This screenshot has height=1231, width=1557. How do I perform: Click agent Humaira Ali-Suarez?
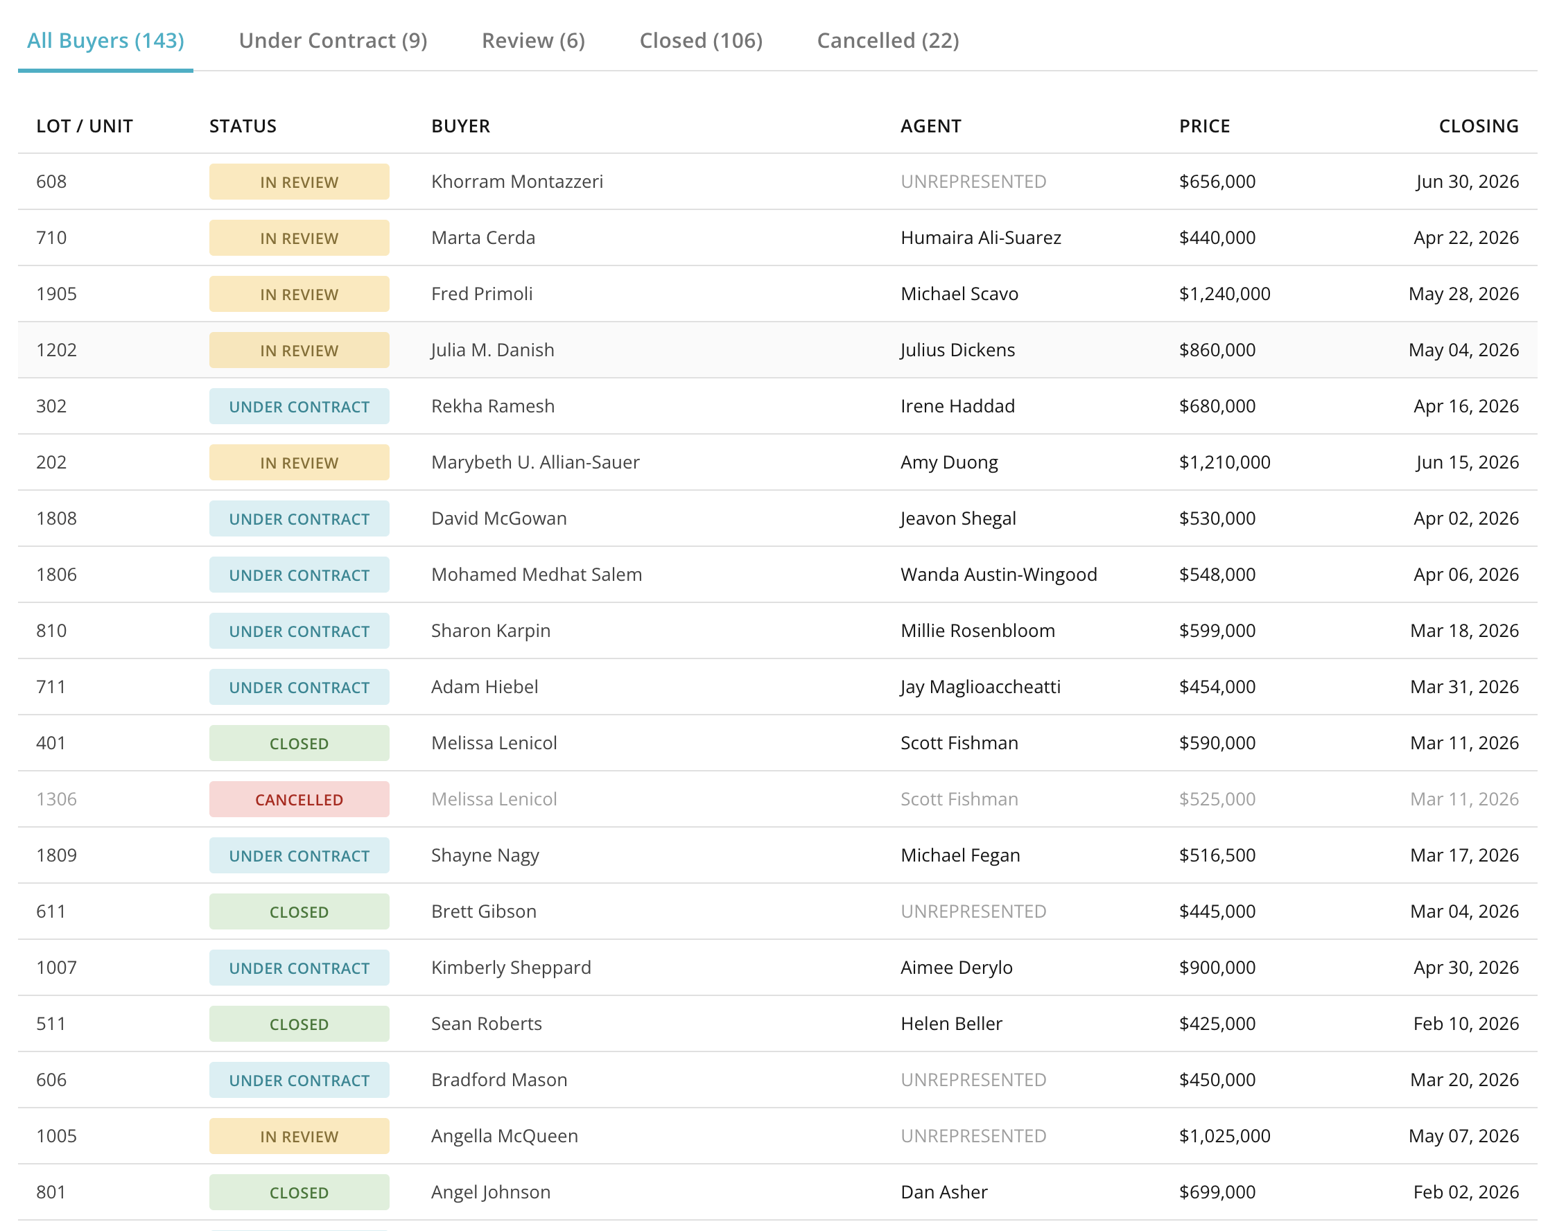pos(980,238)
